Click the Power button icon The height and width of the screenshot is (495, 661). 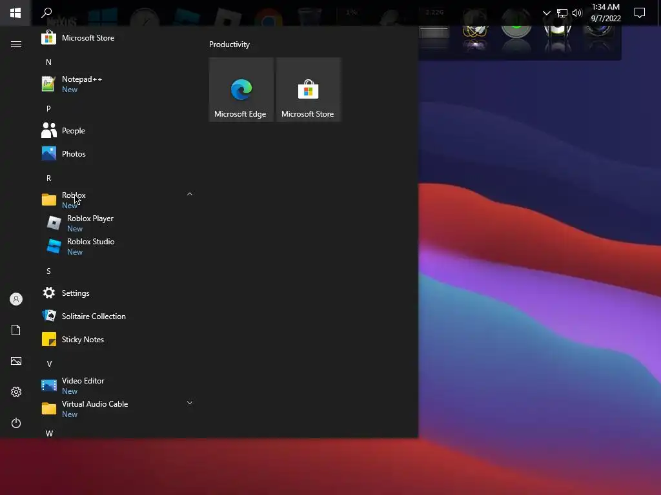tap(16, 423)
